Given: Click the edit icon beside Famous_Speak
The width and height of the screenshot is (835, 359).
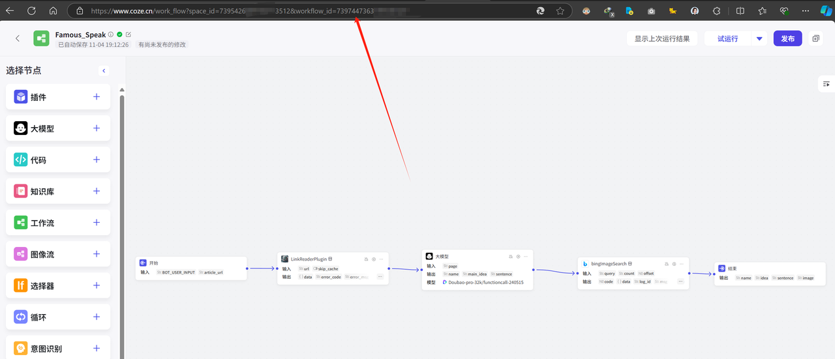Looking at the screenshot, I should (129, 35).
